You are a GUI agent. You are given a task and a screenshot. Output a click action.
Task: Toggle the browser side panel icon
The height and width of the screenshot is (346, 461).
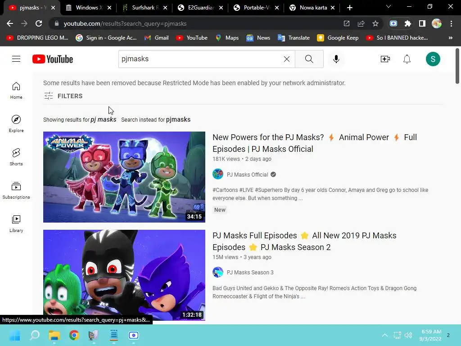[422, 23]
